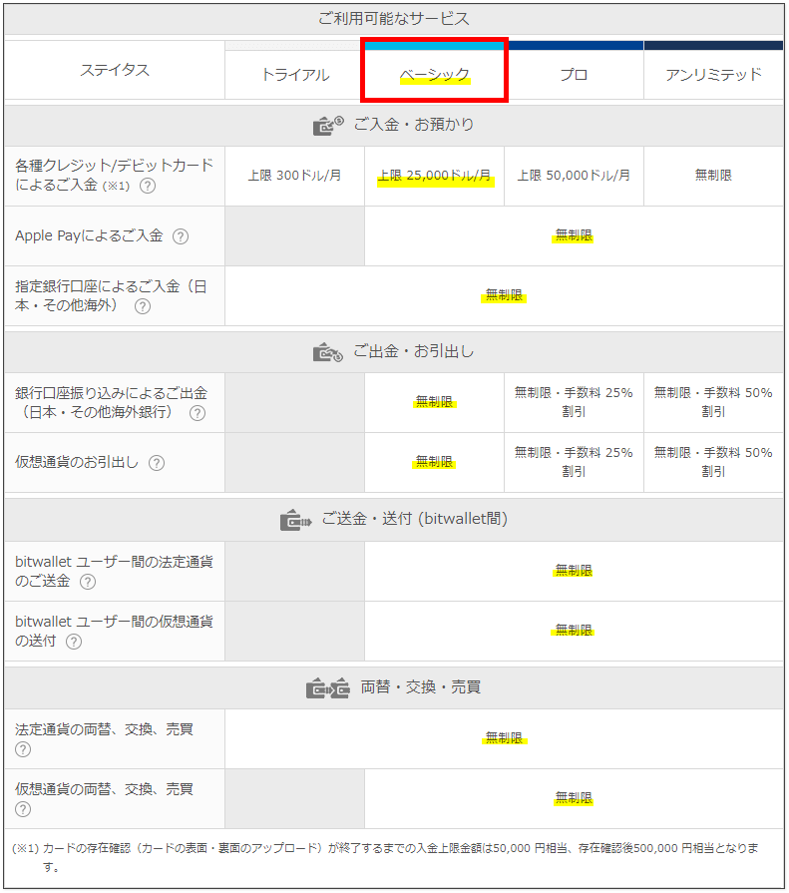Click the 上限 300ドル/月 cell
789x893 pixels.
[295, 176]
